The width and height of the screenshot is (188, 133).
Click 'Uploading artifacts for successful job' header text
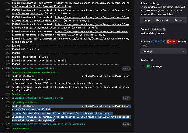coord(37,98)
